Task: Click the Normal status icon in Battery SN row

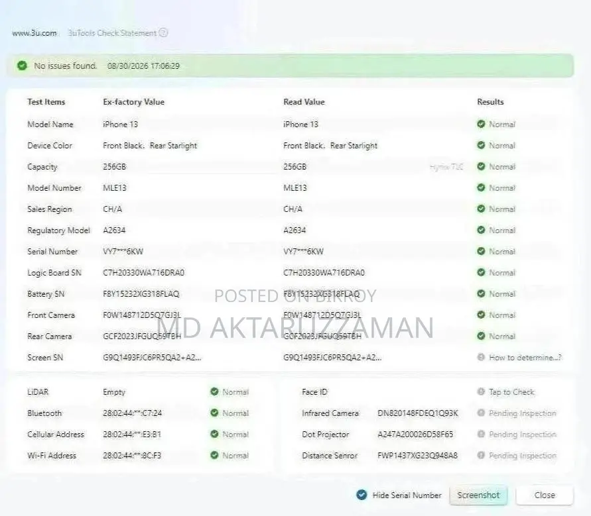Action: (481, 293)
